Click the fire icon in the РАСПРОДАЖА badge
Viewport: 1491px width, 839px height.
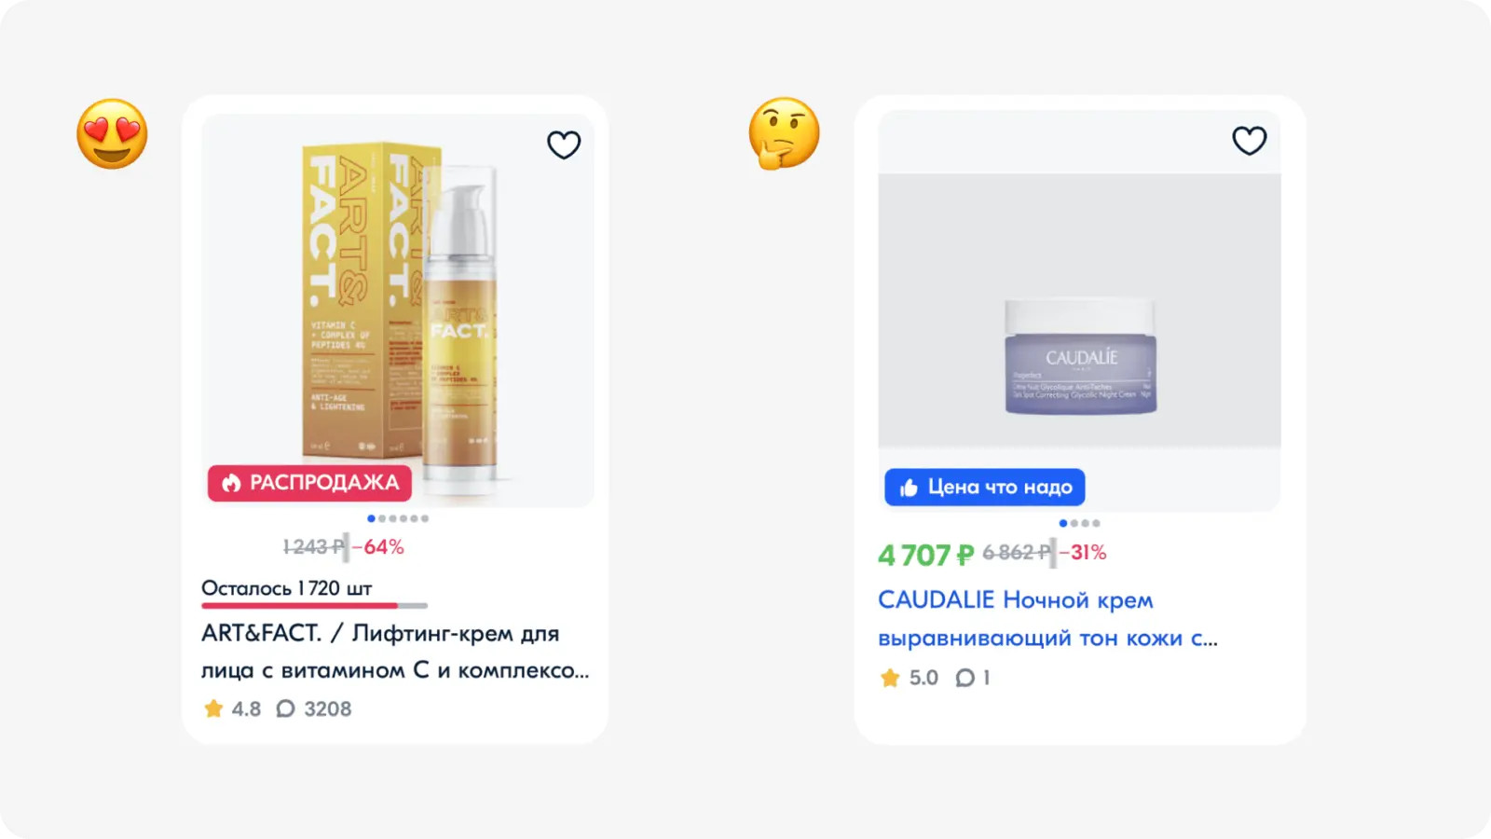[x=231, y=483]
